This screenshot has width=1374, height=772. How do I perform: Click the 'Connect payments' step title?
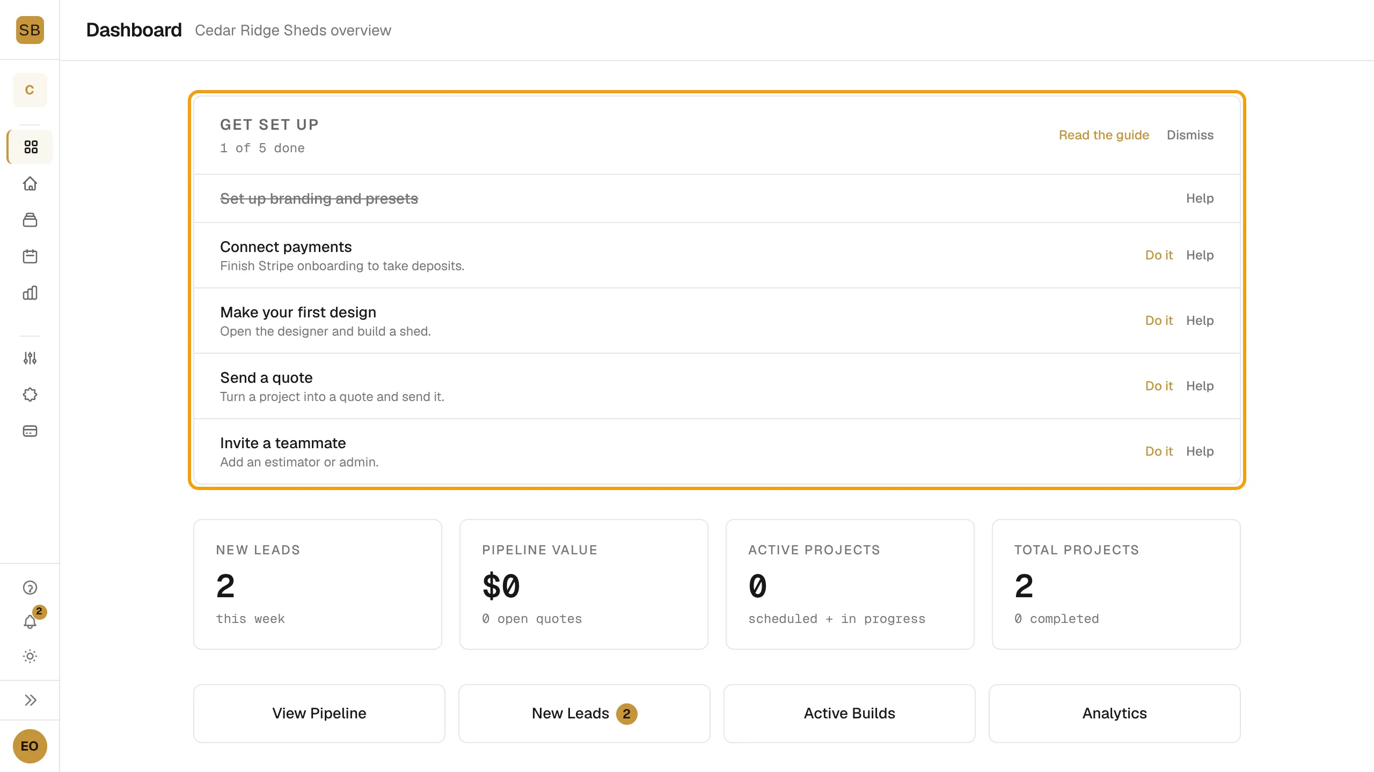286,247
